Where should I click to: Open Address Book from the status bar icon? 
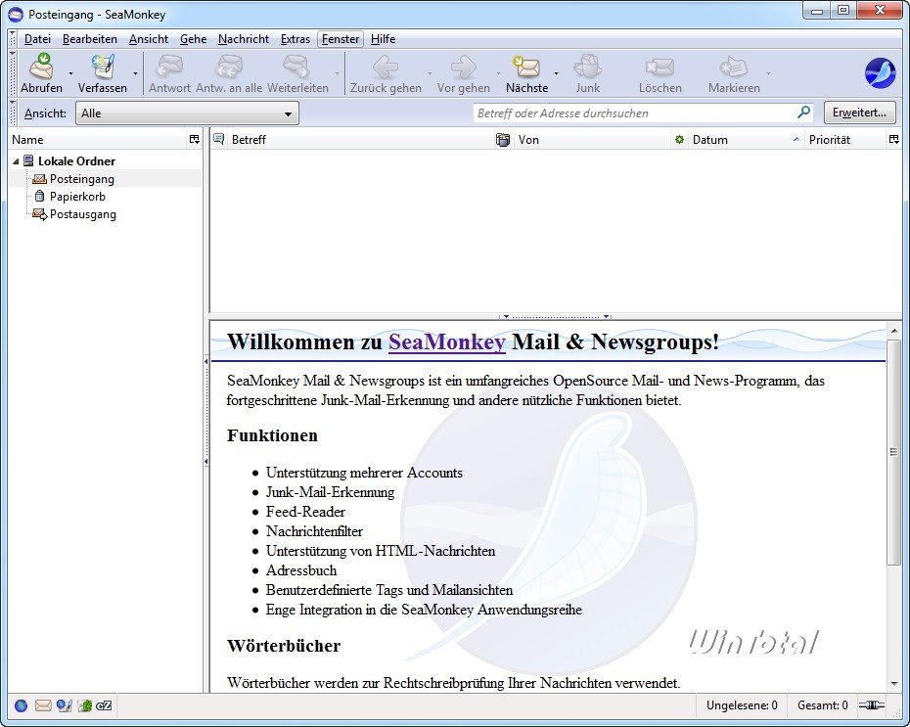pos(85,705)
